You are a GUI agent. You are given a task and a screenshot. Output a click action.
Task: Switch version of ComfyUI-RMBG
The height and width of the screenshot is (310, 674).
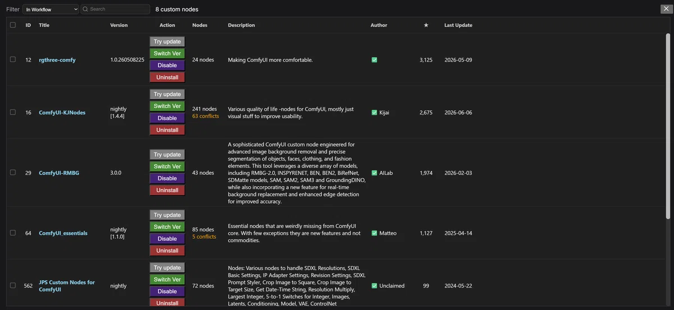point(167,166)
